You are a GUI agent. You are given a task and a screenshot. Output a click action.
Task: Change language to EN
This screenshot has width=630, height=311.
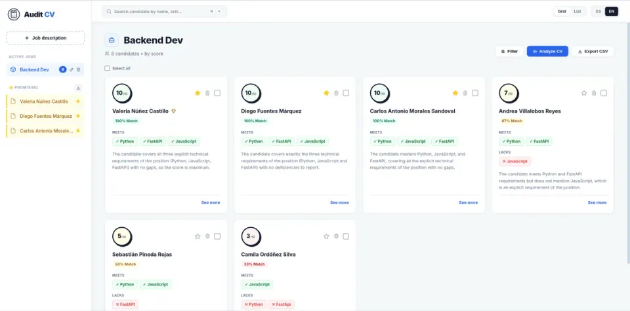[x=612, y=12]
